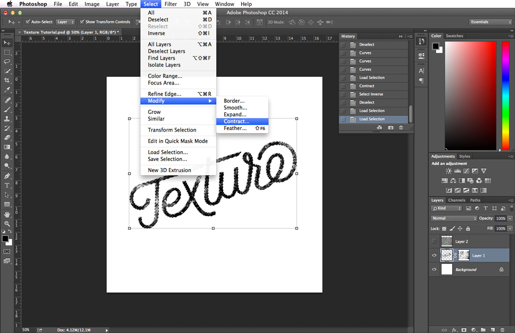Open the Opacity dropdown in the Layers panel
The image size is (515, 333).
coord(510,218)
